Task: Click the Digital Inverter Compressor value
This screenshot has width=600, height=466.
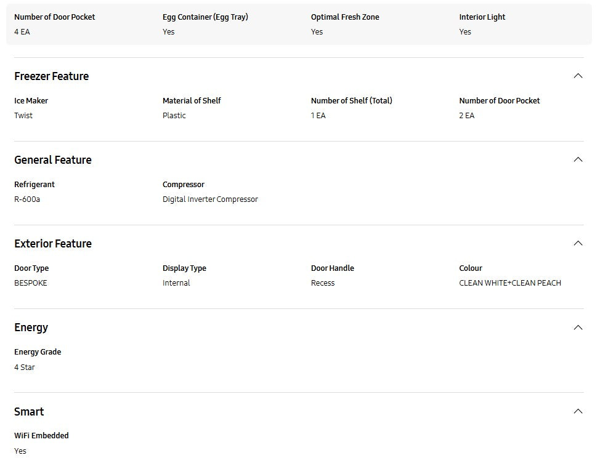Action: 210,199
